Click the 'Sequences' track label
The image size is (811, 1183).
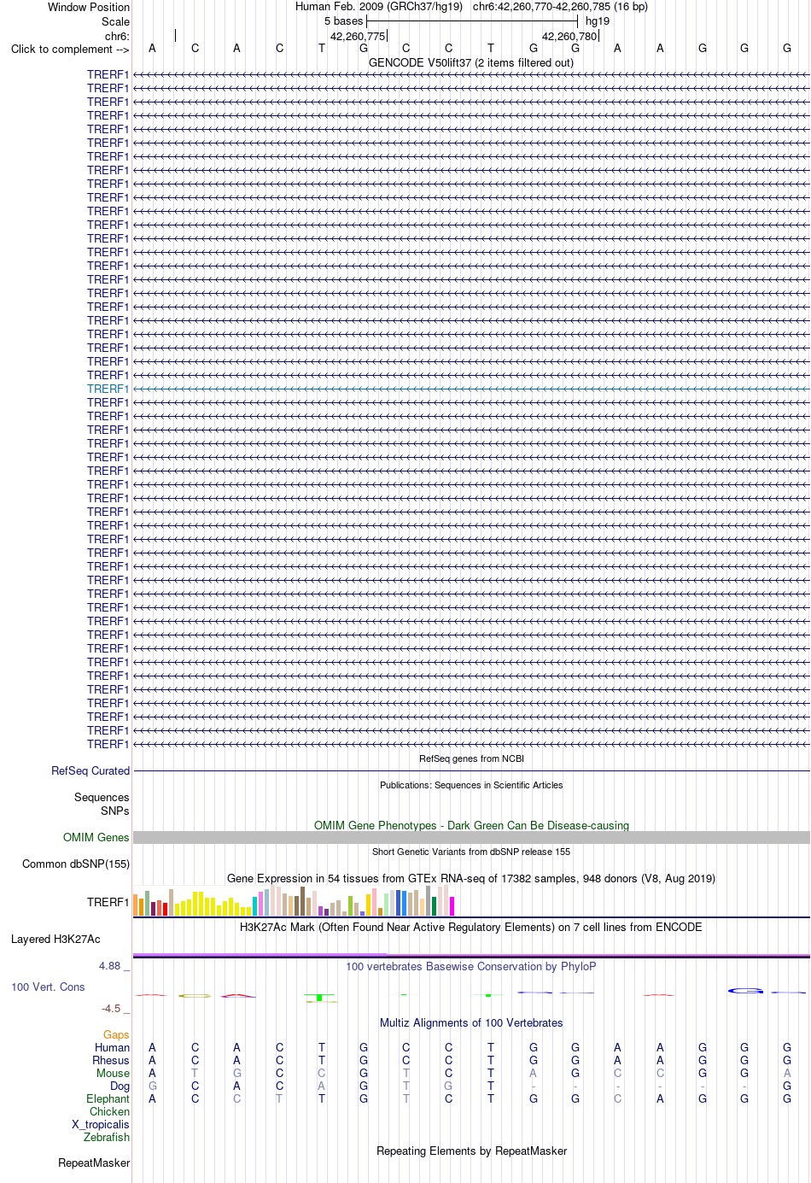coord(102,797)
